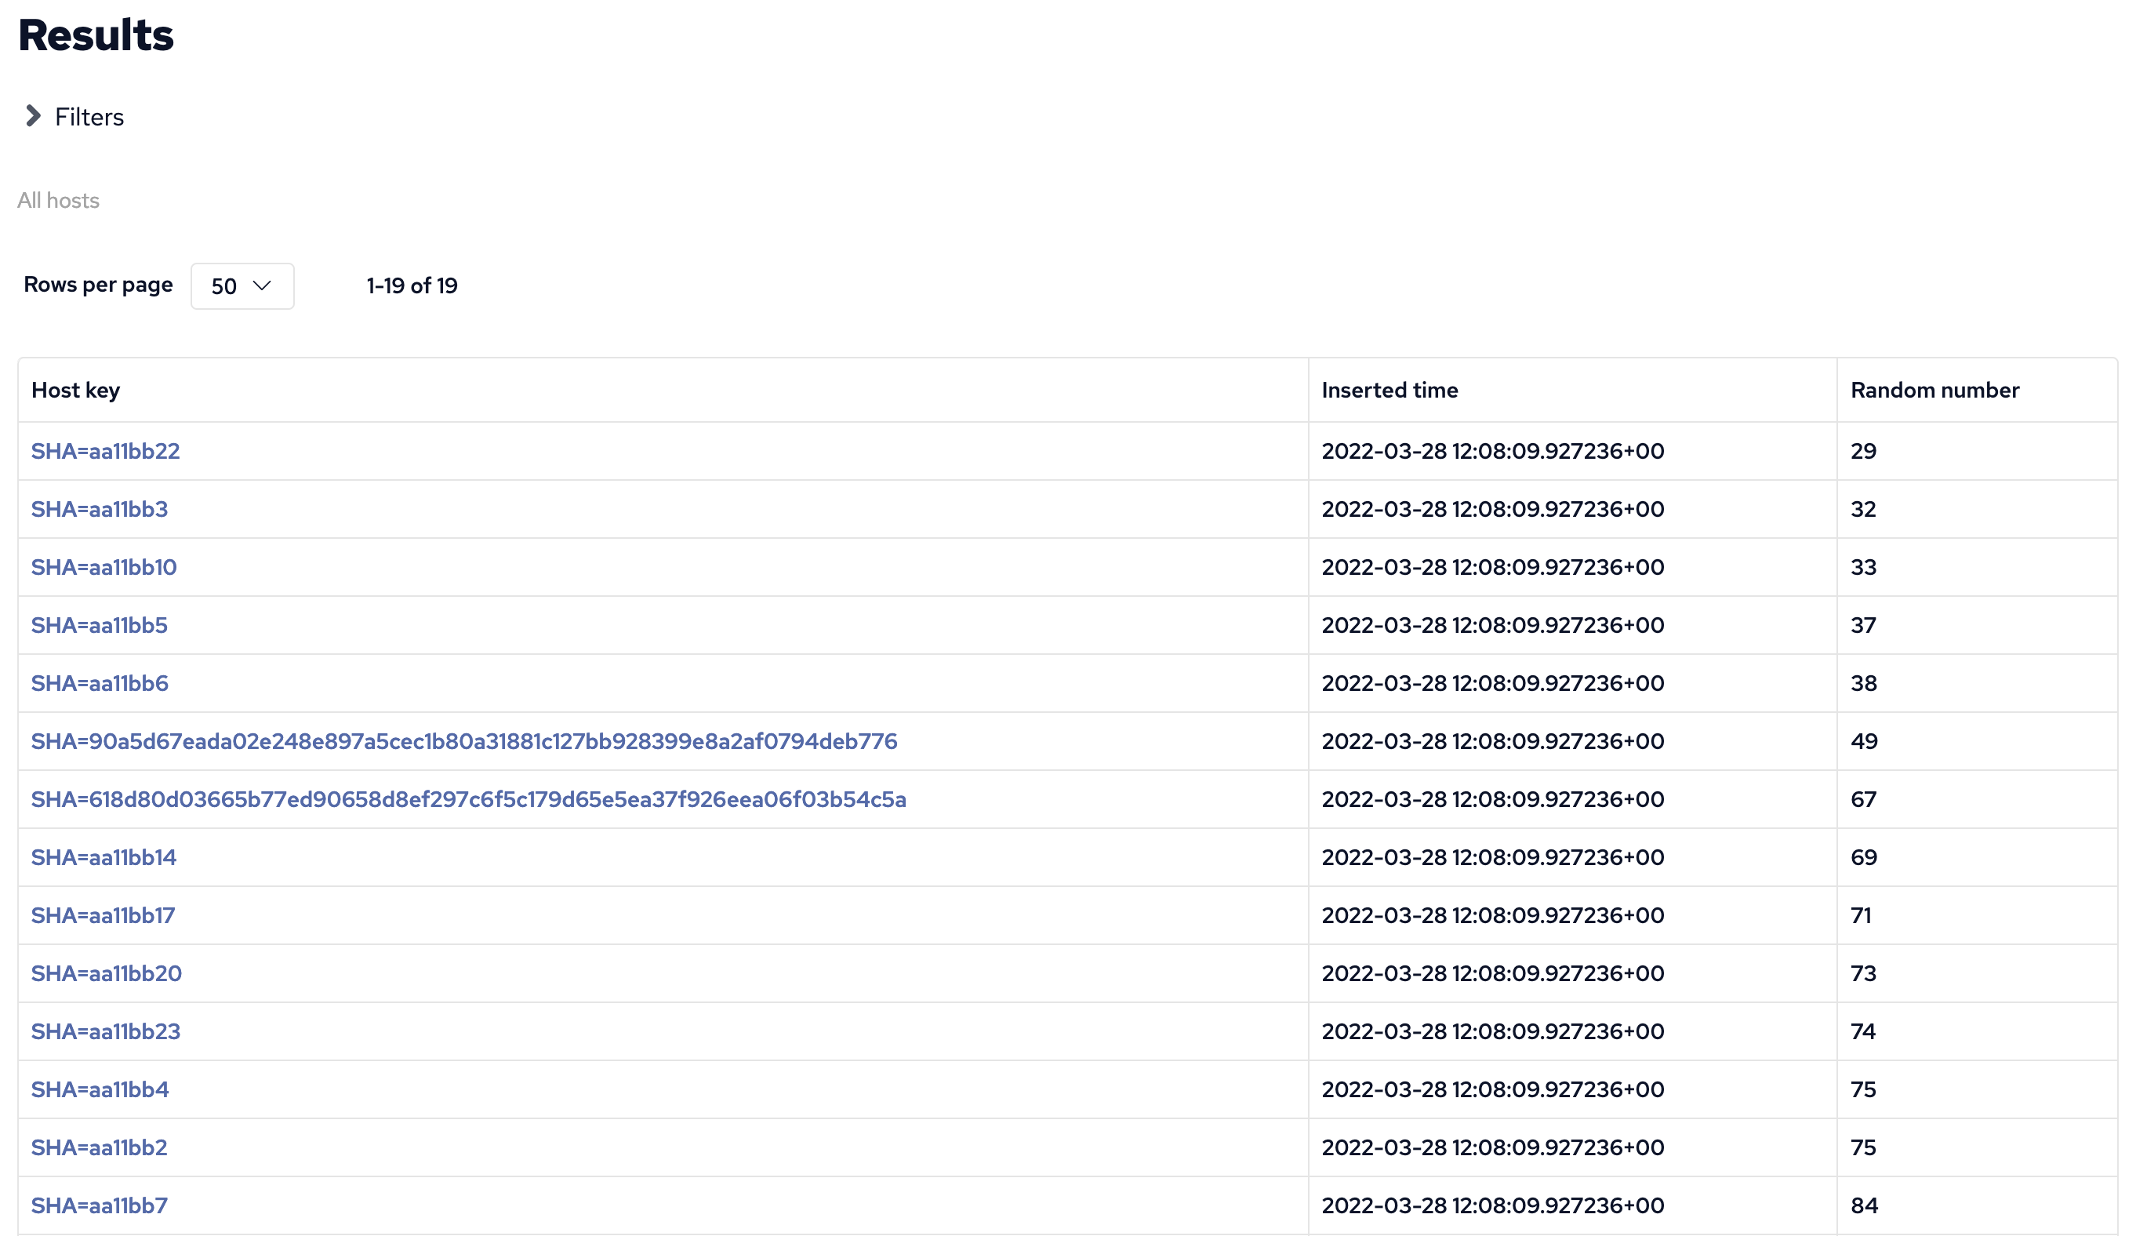2136x1236 pixels.
Task: Click the Filters label text
Action: point(89,117)
